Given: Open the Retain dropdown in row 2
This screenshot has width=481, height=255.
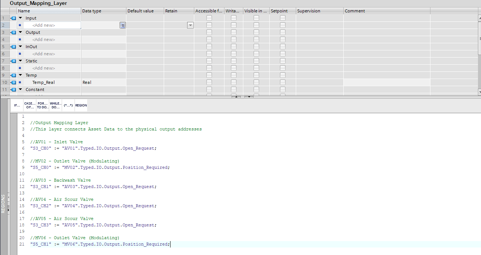Looking at the screenshot, I should click(x=191, y=25).
